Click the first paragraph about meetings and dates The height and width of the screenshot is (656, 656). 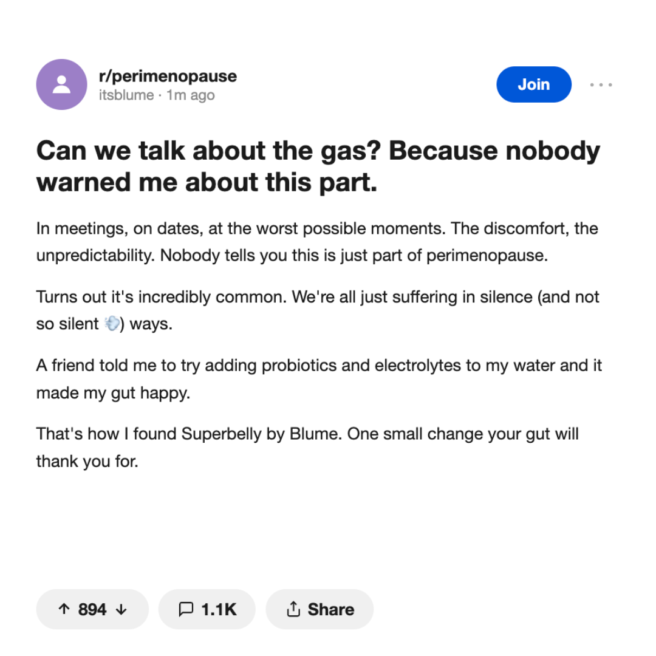click(x=317, y=242)
